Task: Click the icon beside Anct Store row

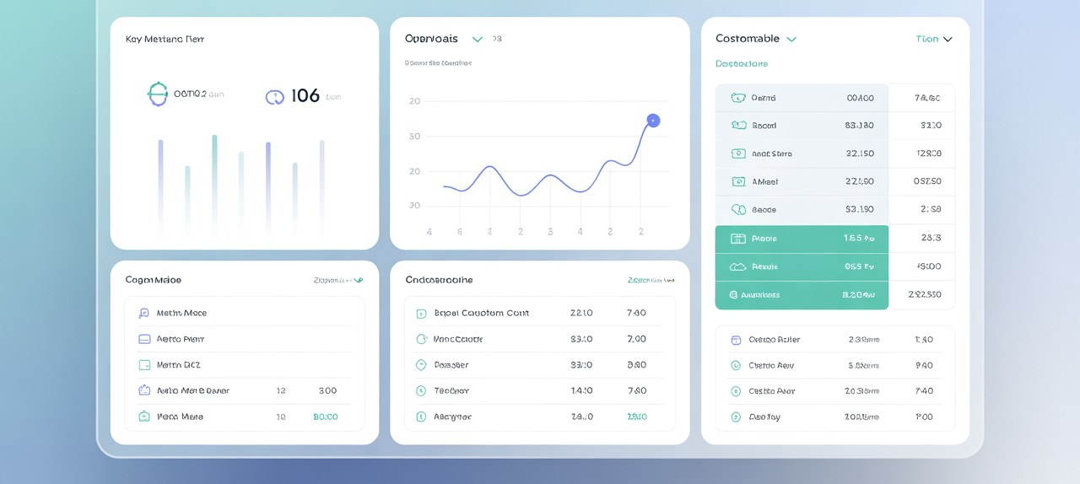Action: pyautogui.click(x=738, y=153)
